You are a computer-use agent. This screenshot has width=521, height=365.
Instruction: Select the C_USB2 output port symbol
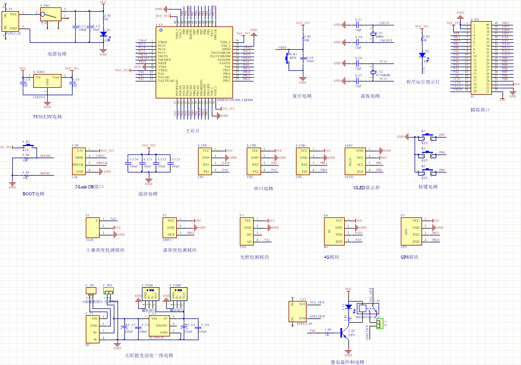click(x=179, y=294)
